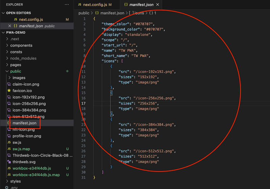Close manifest.json in Open Editors list
Image resolution: width=270 pixels, height=189 pixels.
[10, 26]
